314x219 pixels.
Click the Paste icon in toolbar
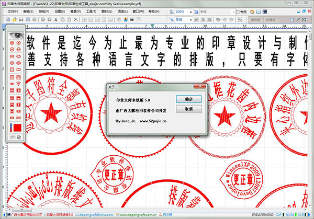point(69,19)
